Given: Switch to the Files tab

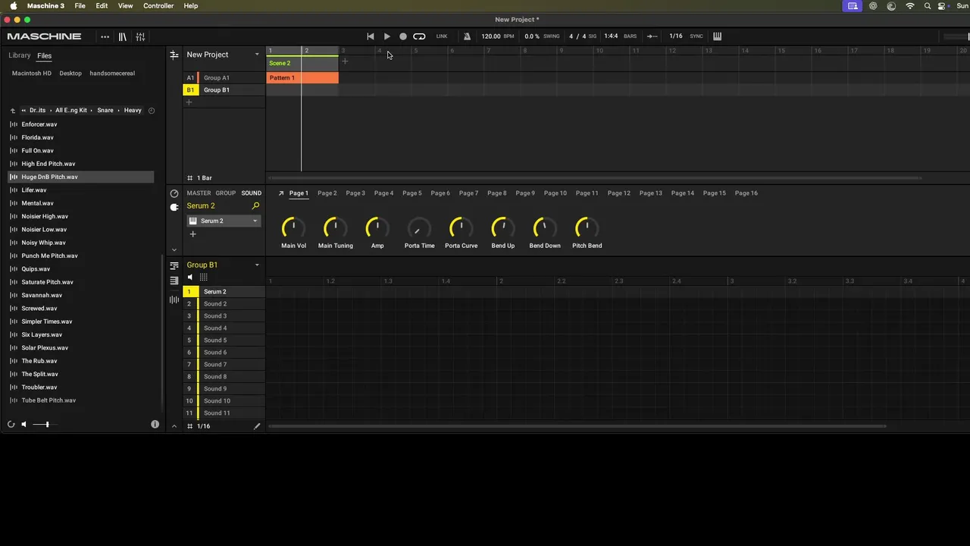Looking at the screenshot, I should coord(44,55).
